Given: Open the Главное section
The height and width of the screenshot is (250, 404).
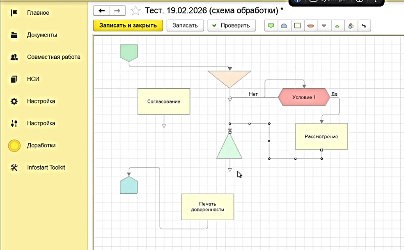Looking at the screenshot, I should click(x=38, y=13).
